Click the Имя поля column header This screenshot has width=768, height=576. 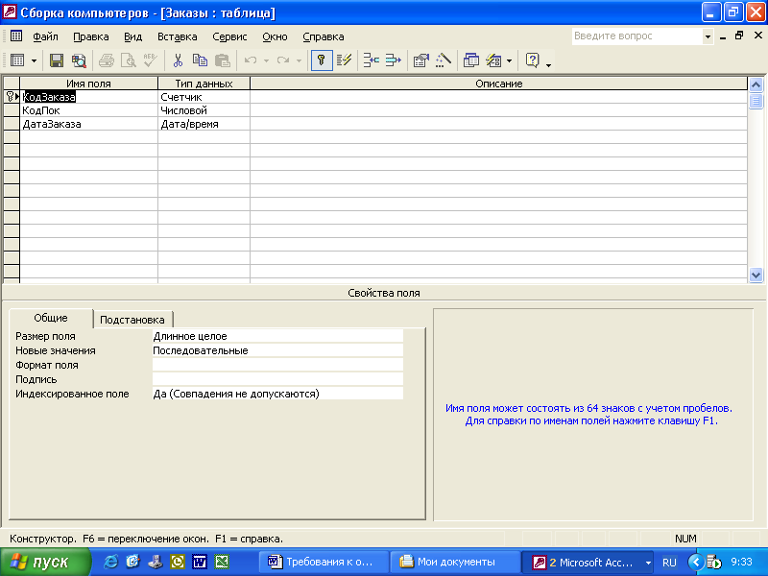[x=88, y=84]
